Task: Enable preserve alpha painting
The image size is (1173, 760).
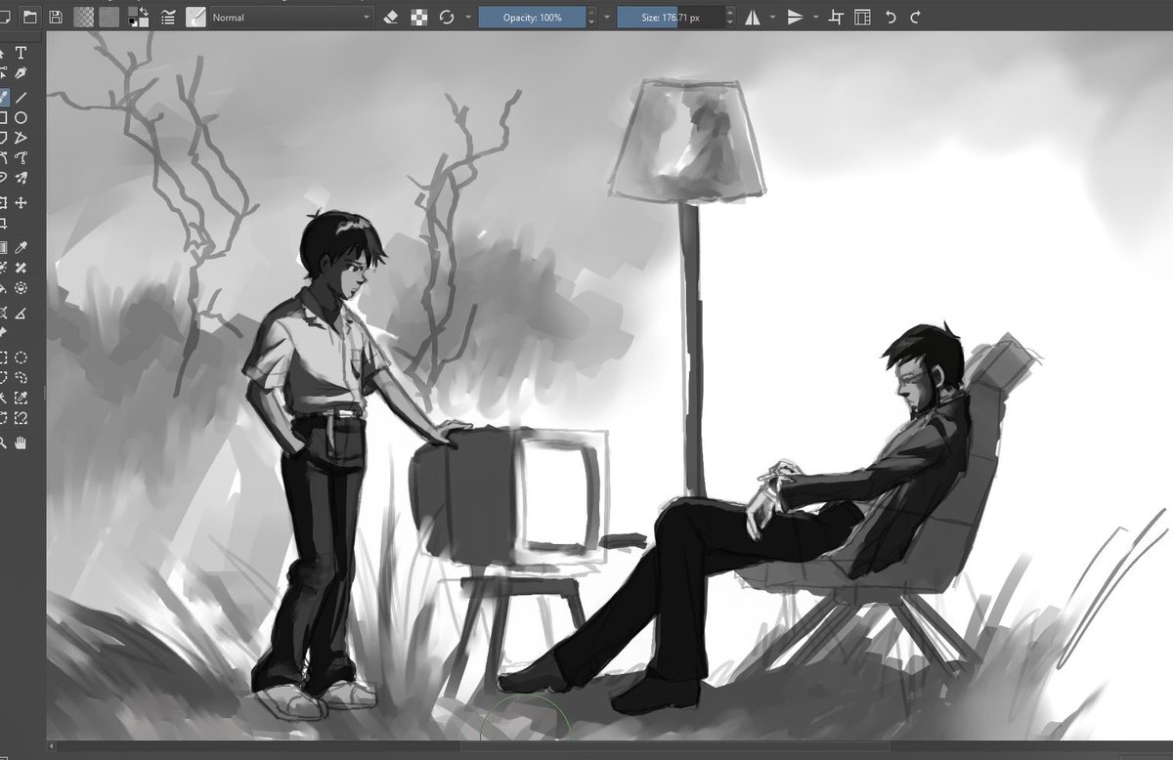Action: (x=420, y=17)
